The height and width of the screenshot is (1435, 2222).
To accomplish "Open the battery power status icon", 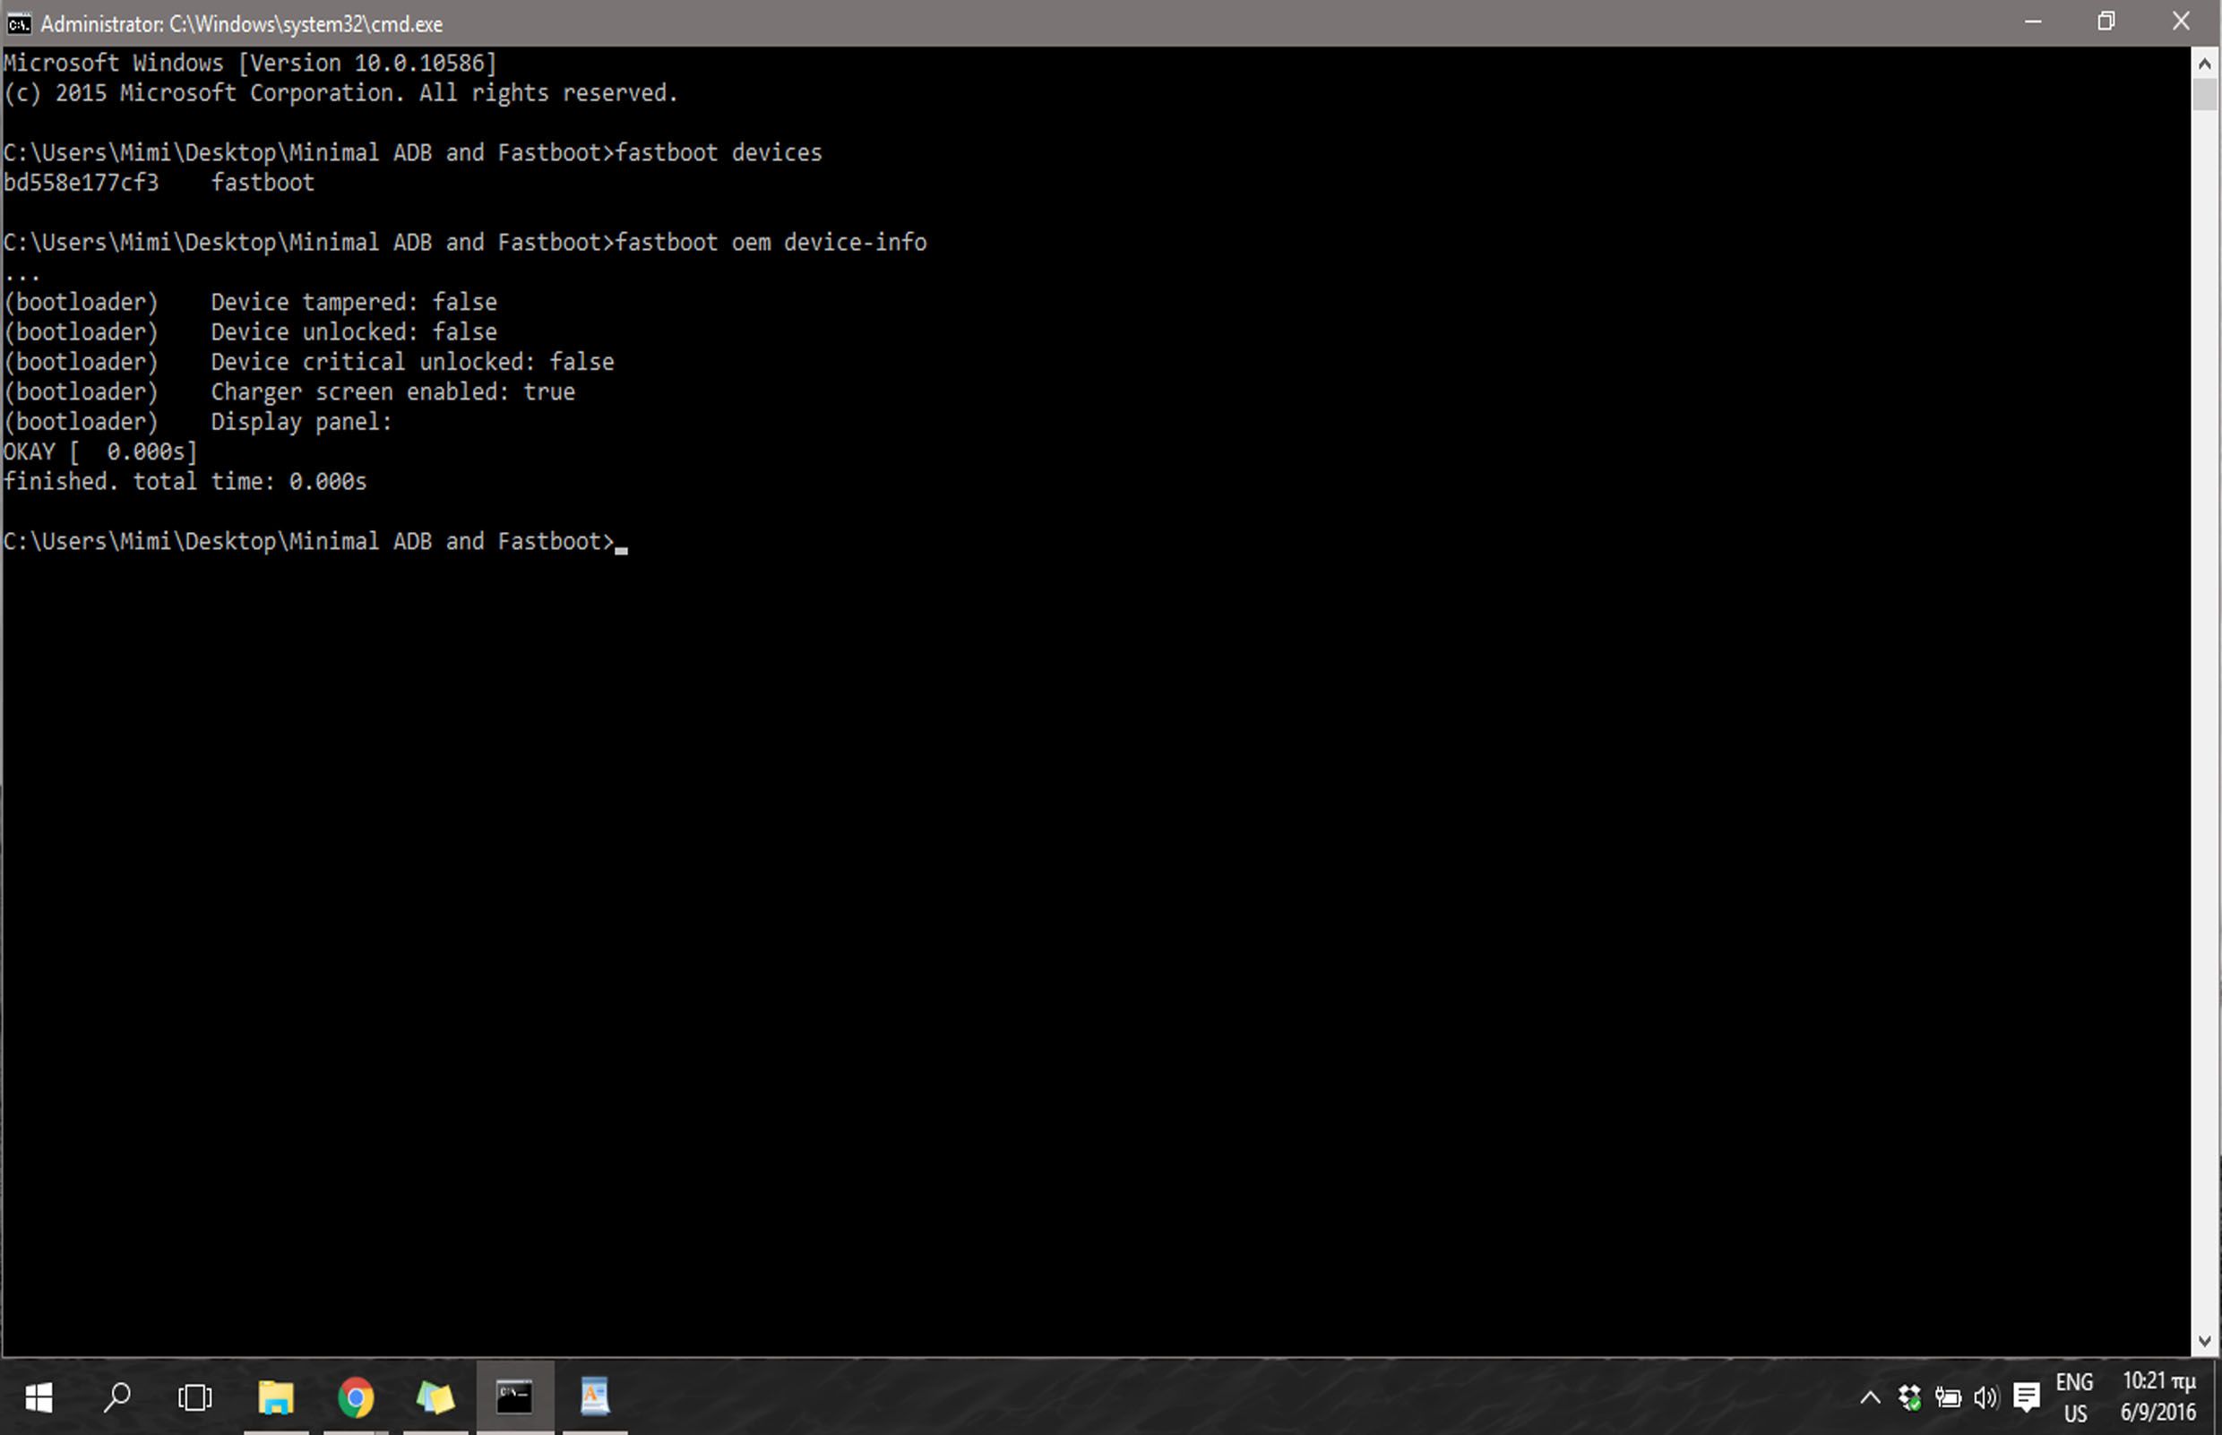I will click(1947, 1396).
